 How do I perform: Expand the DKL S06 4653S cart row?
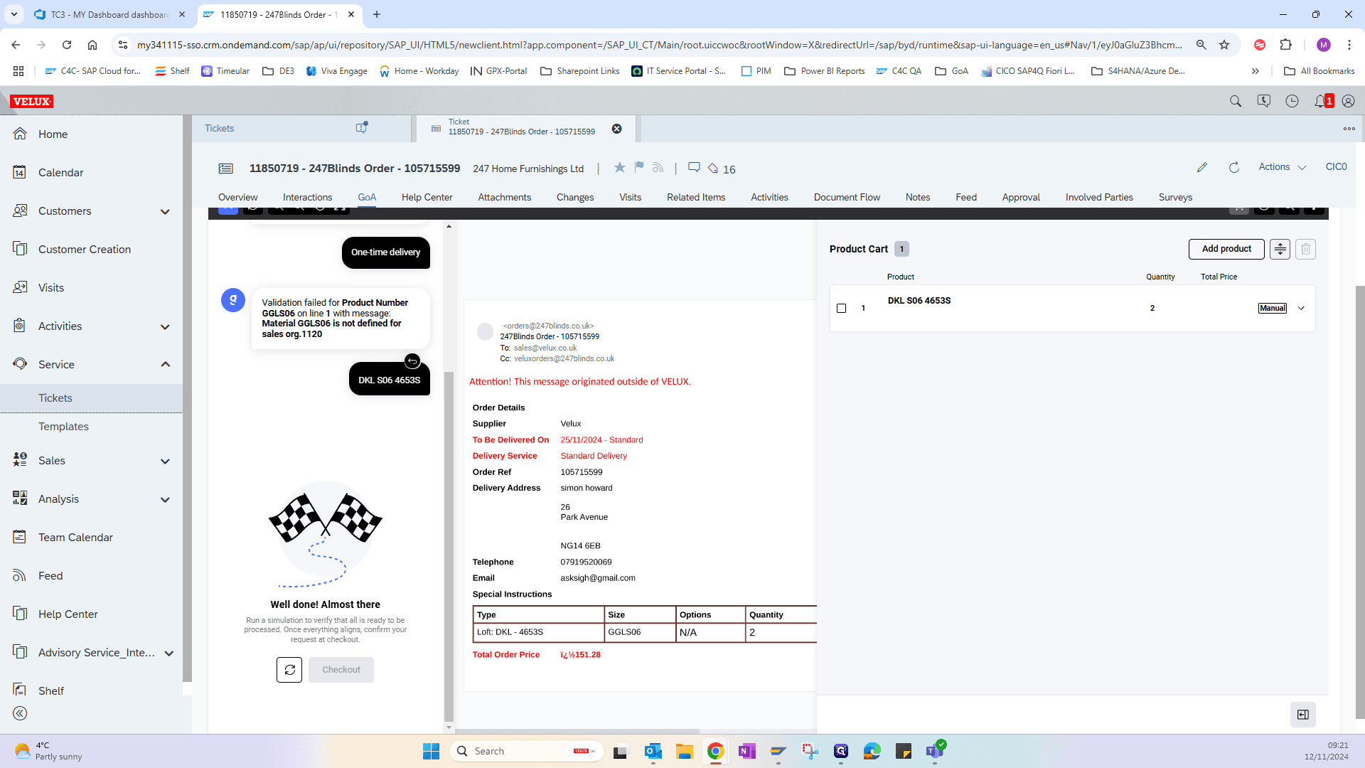click(x=1302, y=309)
